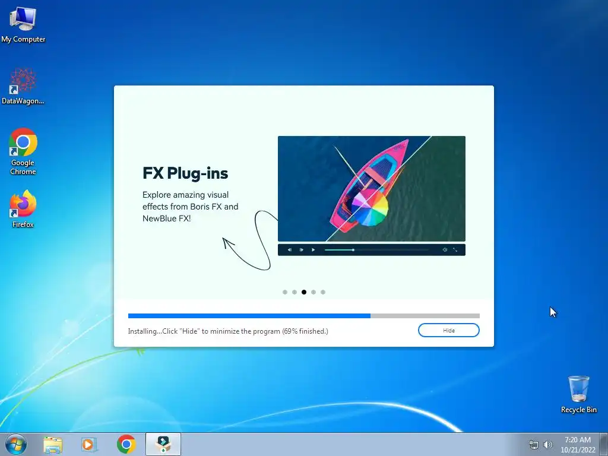Image resolution: width=608 pixels, height=456 pixels.
Task: Select the second carousel dot indicator
Action: click(x=294, y=292)
